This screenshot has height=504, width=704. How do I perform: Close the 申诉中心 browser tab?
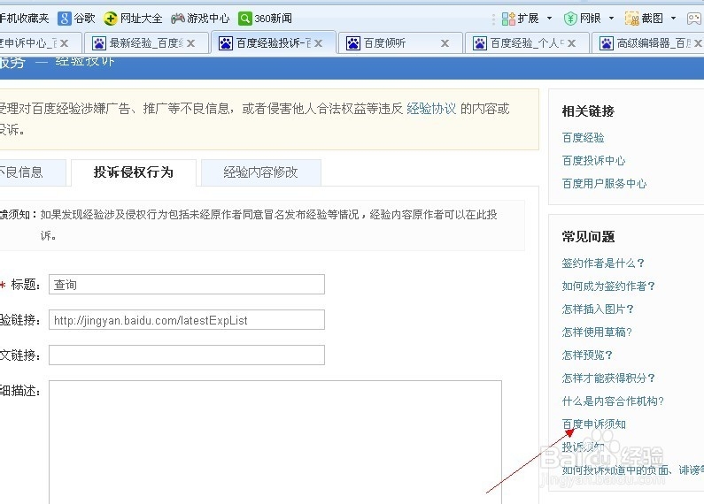65,43
